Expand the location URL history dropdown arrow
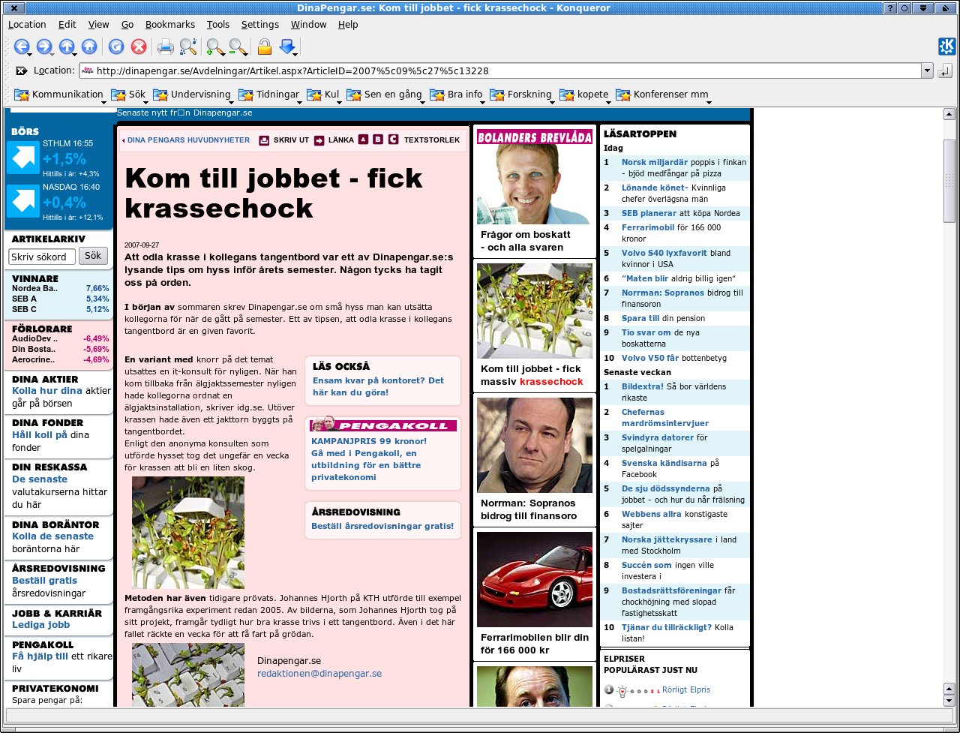The height and width of the screenshot is (733, 960). tap(928, 71)
